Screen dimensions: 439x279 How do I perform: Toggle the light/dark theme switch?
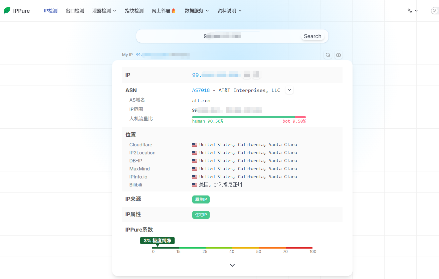[435, 11]
